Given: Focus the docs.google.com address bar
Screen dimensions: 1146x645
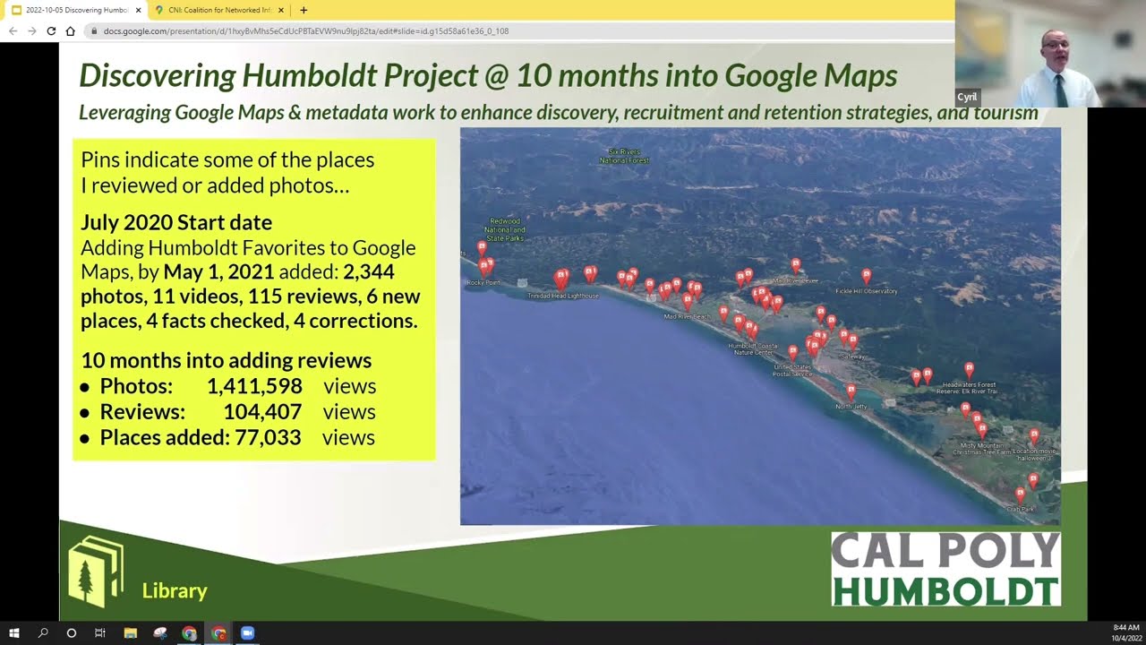Looking at the screenshot, I should [x=519, y=30].
